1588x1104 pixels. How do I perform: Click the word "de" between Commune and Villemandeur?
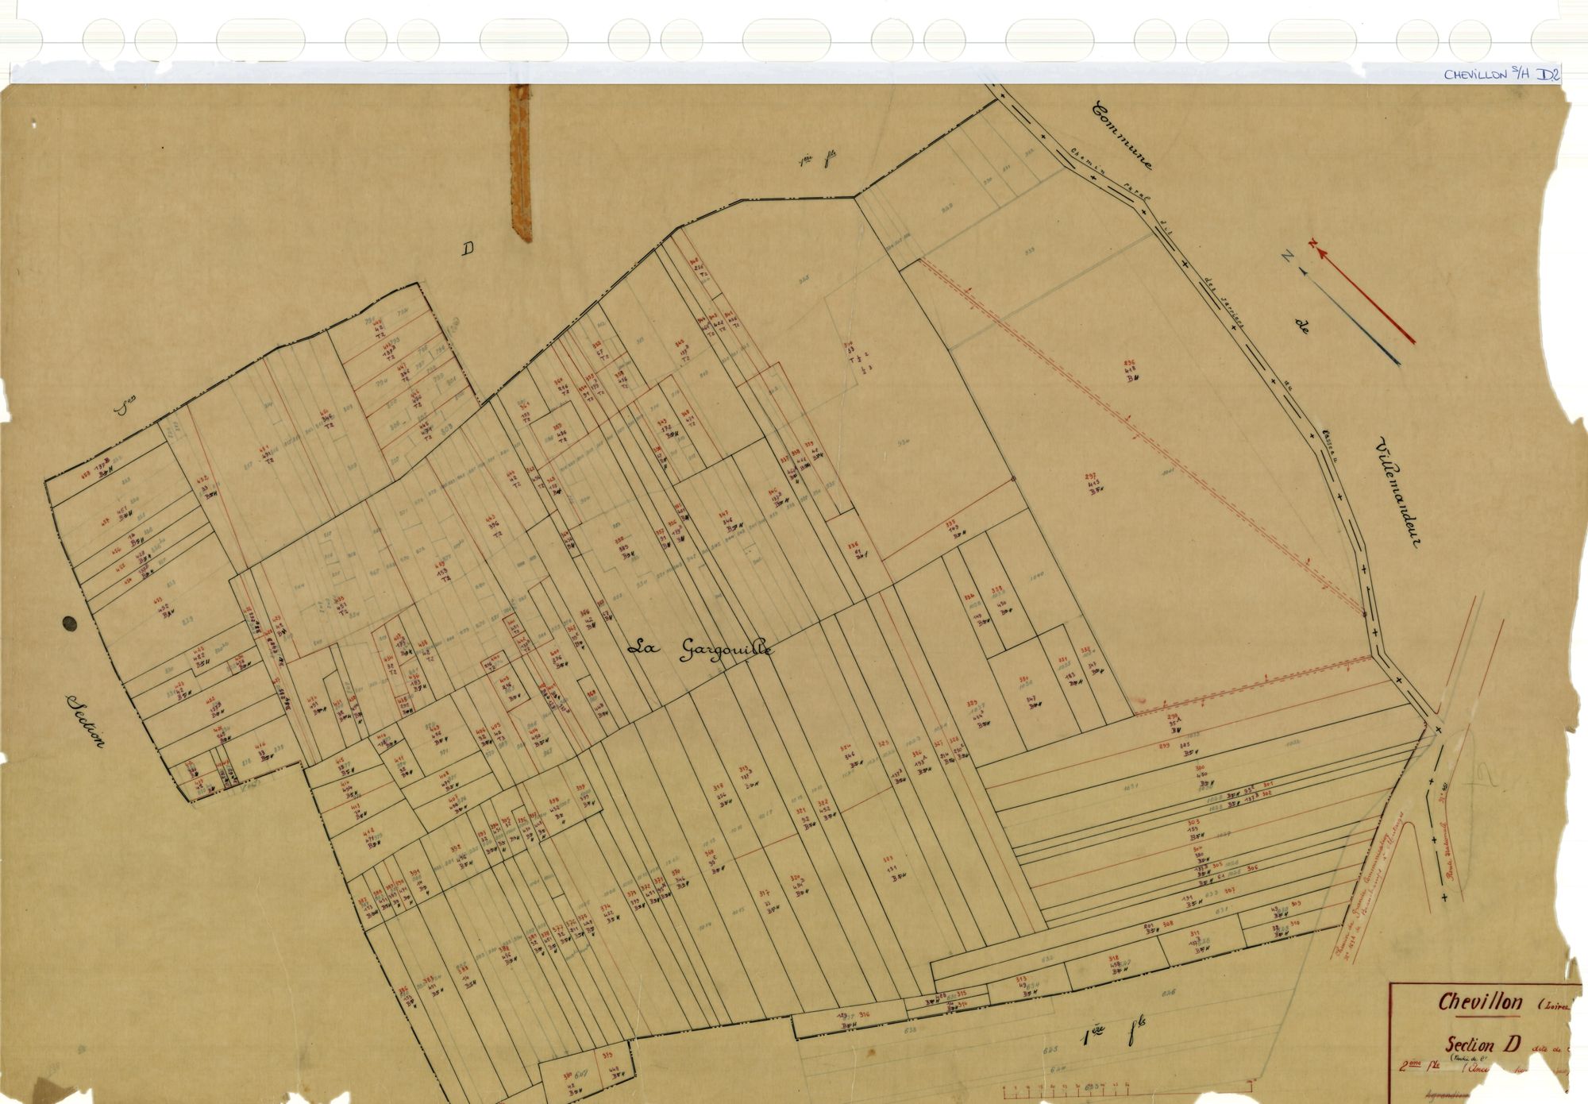pyautogui.click(x=1301, y=326)
